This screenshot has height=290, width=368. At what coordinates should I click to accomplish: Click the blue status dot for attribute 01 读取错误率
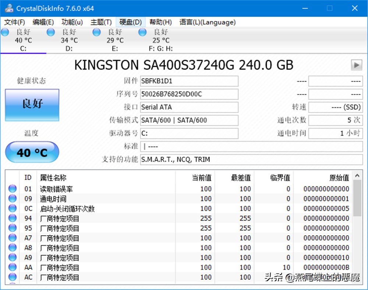(x=12, y=189)
